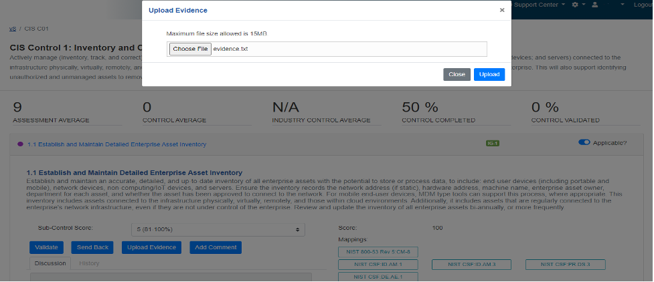Expand the Support Center menu
The height and width of the screenshot is (282, 654).
(540, 5)
